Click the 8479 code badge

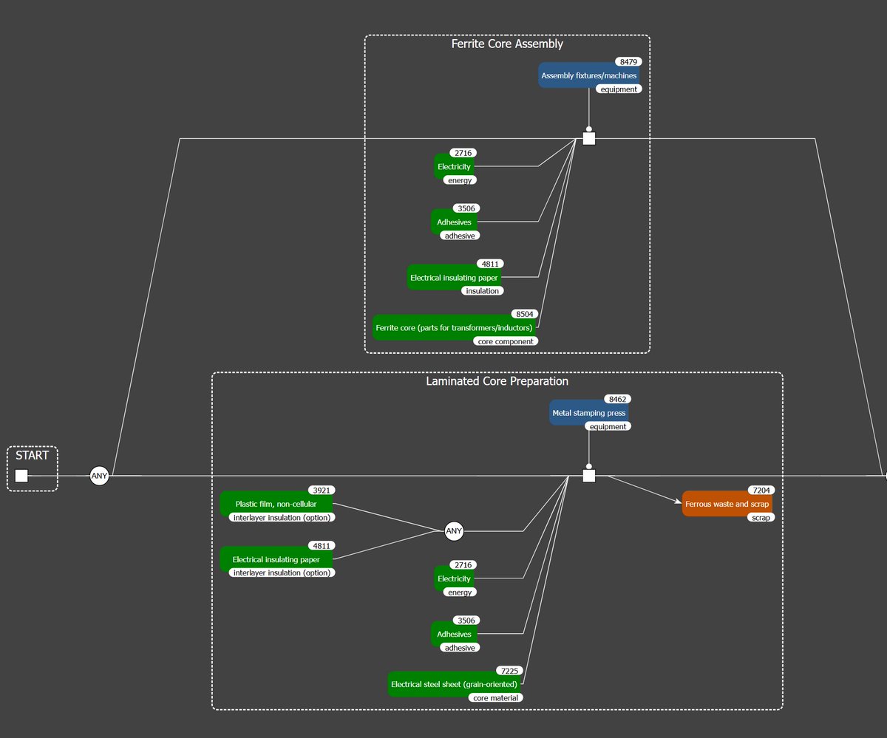pyautogui.click(x=628, y=62)
